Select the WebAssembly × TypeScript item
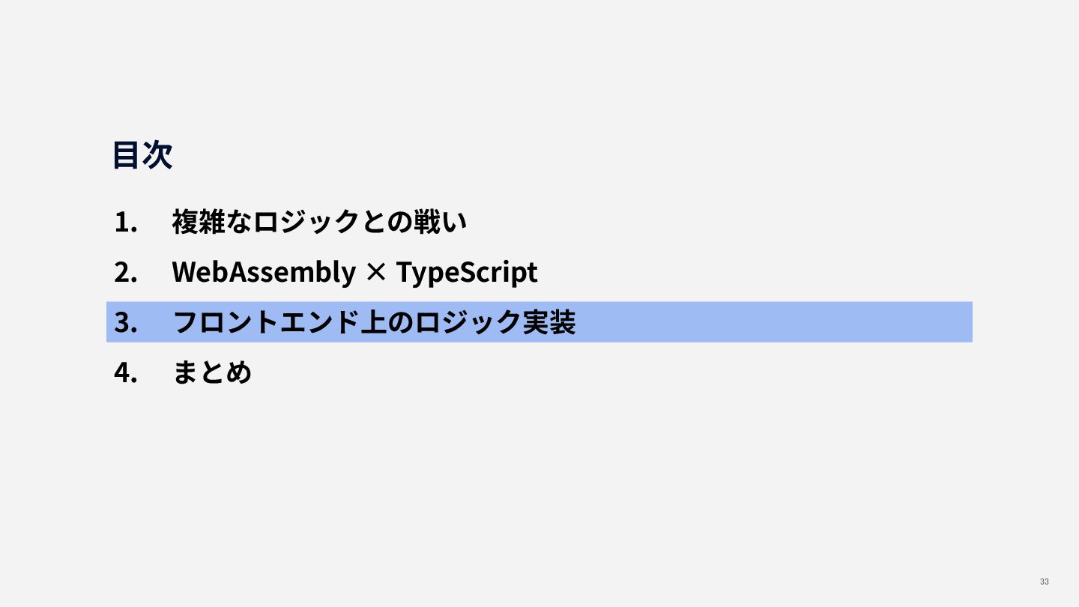 (x=354, y=272)
